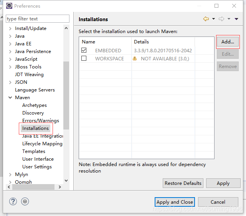Expand the Java tree node
The image size is (246, 216).
10,36
